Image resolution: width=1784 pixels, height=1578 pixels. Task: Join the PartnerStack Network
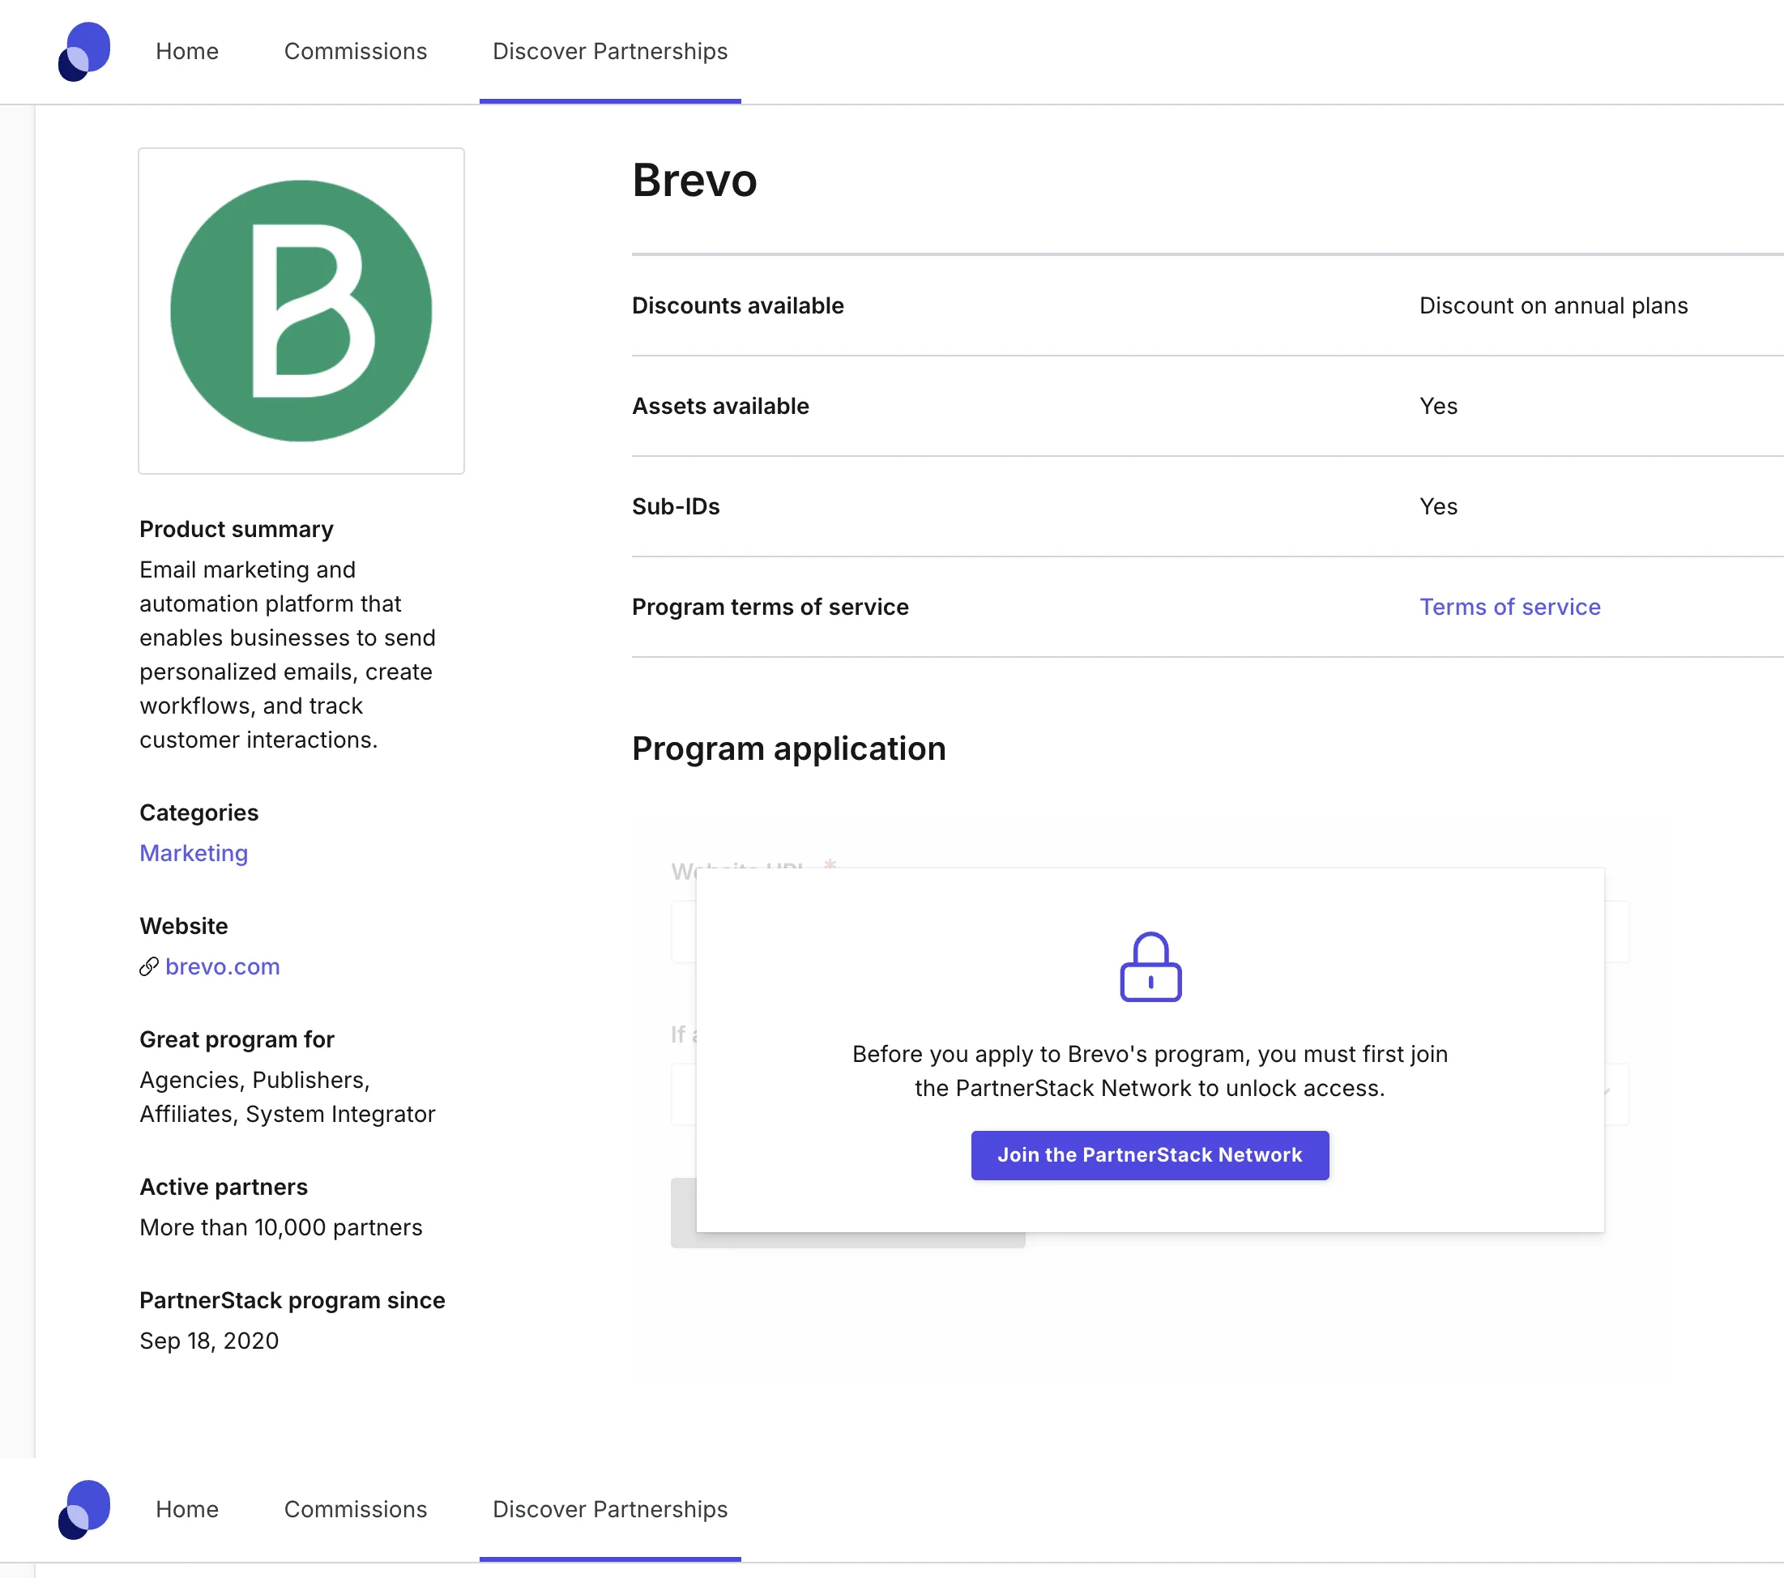pos(1150,1154)
